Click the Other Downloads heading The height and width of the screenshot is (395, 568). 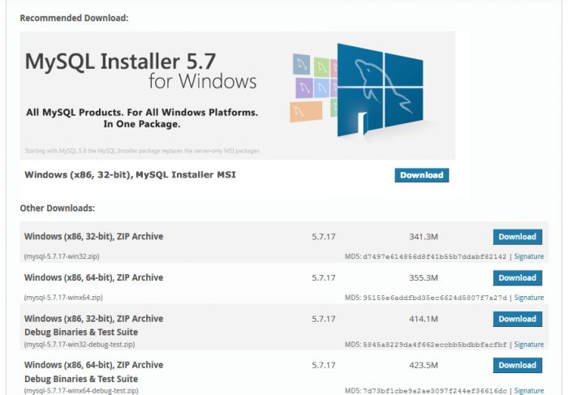click(x=57, y=208)
